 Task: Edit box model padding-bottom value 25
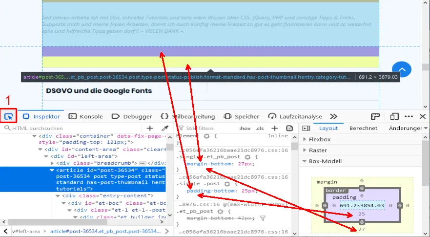pyautogui.click(x=362, y=214)
